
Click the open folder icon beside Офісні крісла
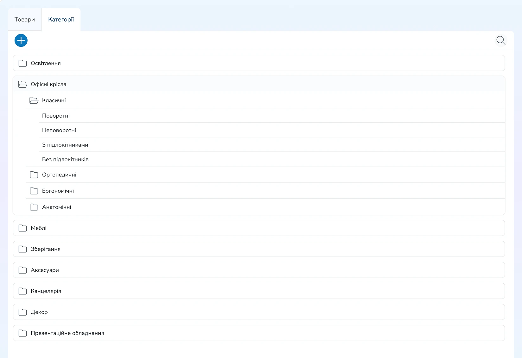[22, 84]
